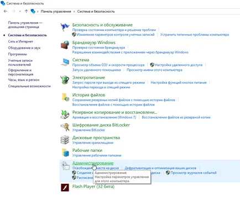Click Просмотр журналов событий
Image resolution: width=240 pixels, height=217 pixels.
[194, 173]
